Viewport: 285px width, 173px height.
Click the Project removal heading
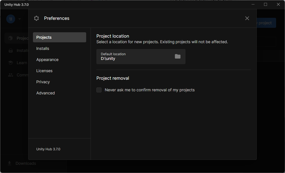coord(113,78)
